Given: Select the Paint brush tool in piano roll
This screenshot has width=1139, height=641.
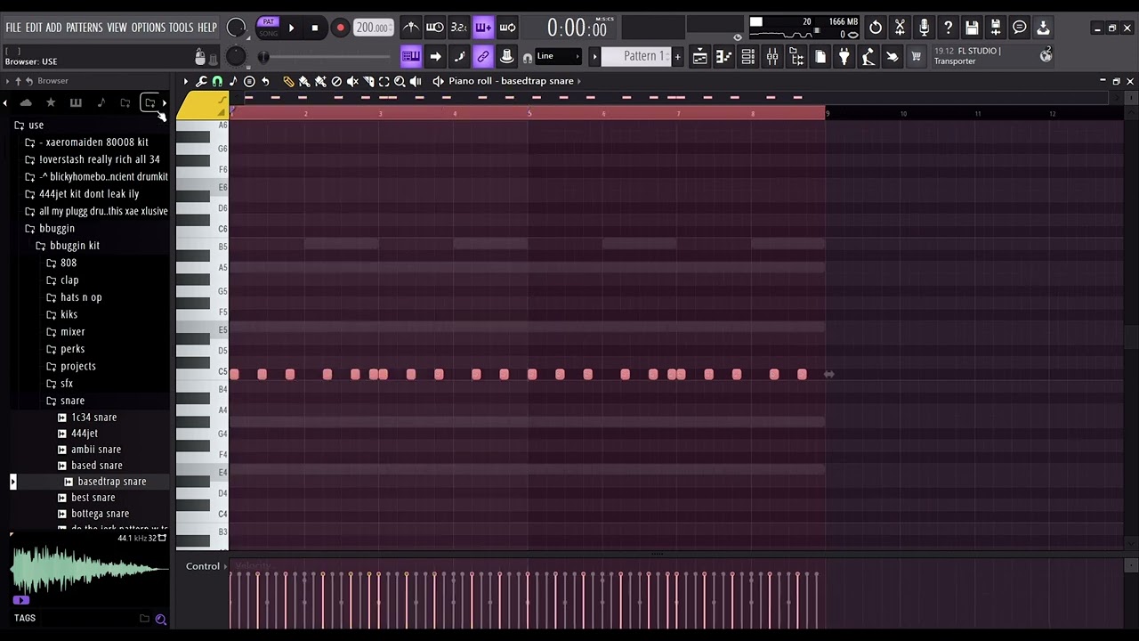Looking at the screenshot, I should 304,81.
